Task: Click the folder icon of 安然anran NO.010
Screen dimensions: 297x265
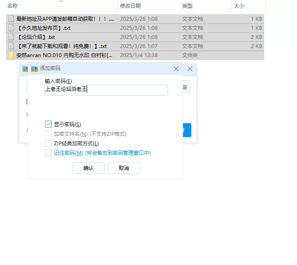Action: click(11, 55)
